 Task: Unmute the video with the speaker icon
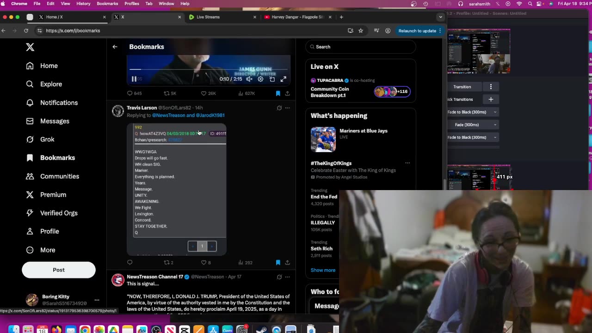(x=249, y=79)
